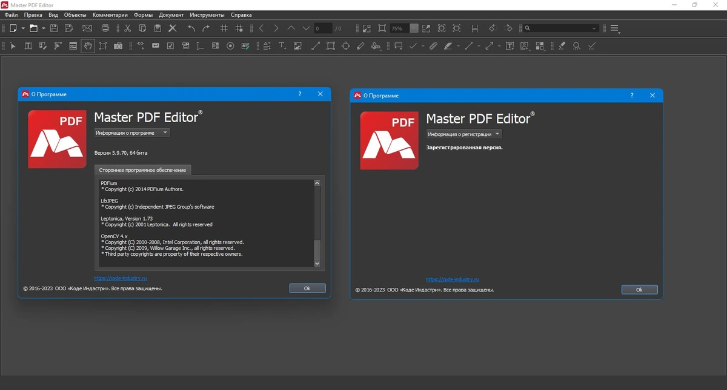
Task: Select the Line drawing tool
Action: 315,46
